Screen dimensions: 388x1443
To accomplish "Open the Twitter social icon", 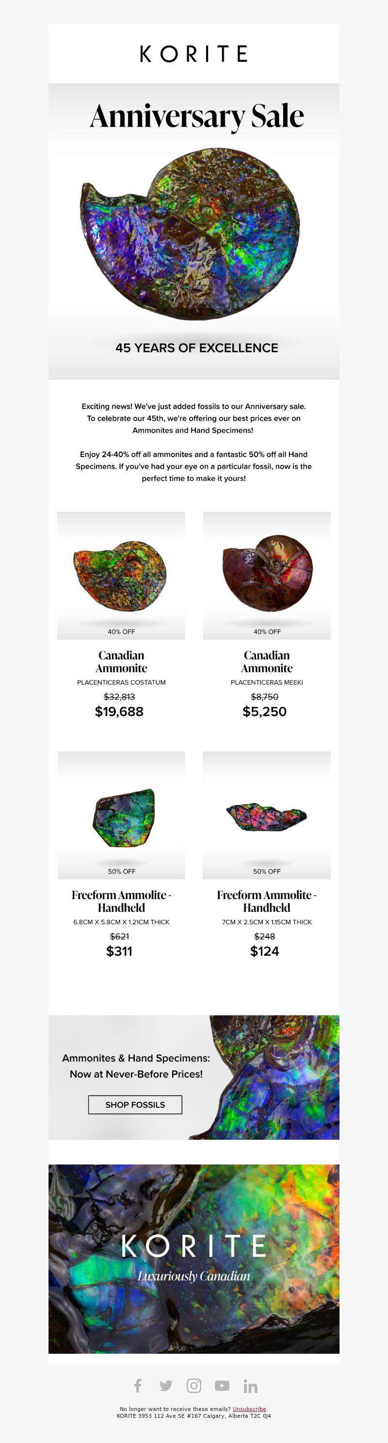I will (x=166, y=1385).
